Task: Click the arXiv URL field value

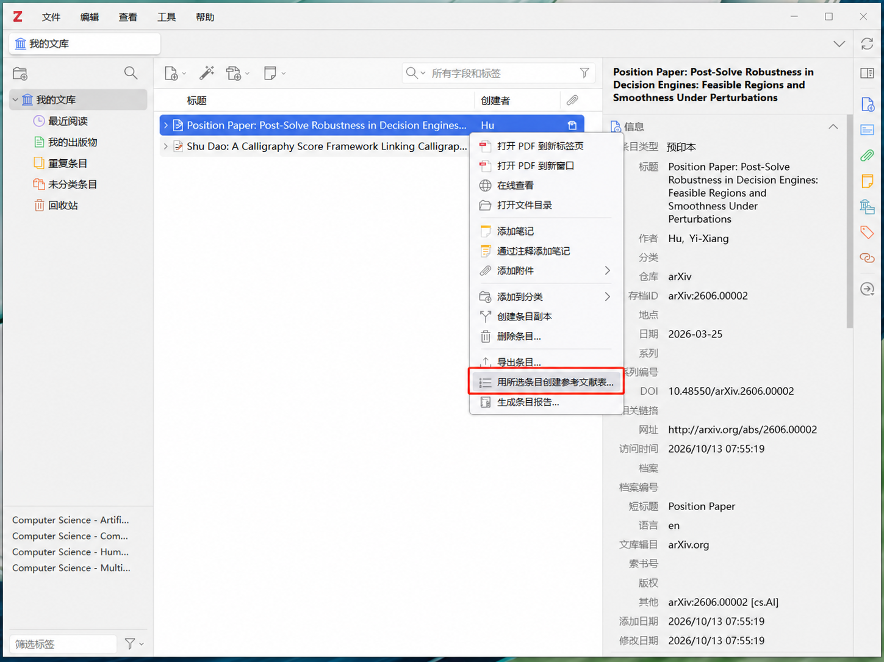Action: click(742, 430)
